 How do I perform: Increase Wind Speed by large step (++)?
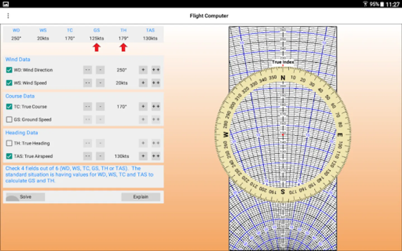click(x=156, y=83)
